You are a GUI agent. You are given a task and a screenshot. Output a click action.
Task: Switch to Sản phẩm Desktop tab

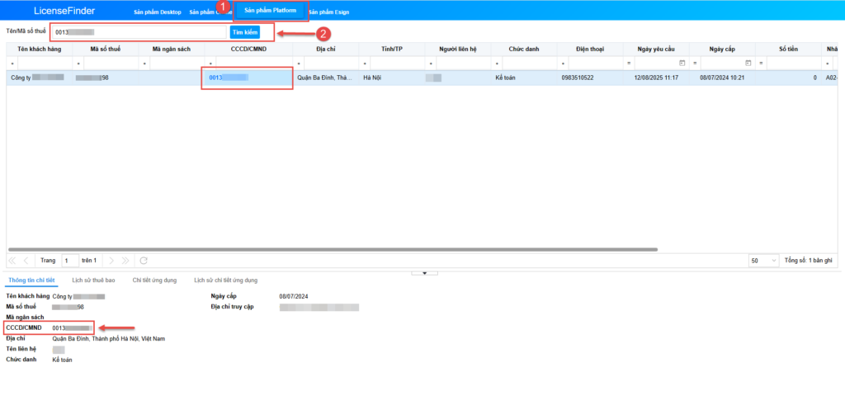pyautogui.click(x=157, y=12)
